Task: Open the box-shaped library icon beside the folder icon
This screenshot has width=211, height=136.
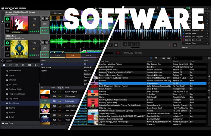Action: tap(23, 65)
